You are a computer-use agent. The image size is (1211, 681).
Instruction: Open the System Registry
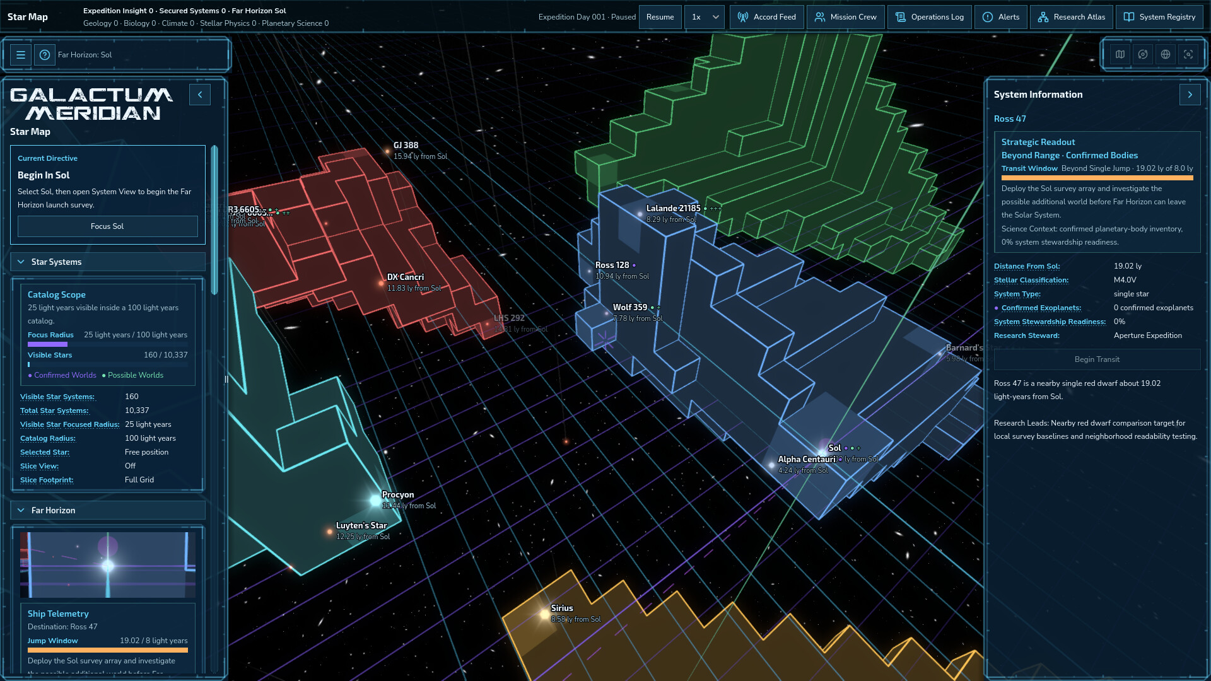(1159, 17)
